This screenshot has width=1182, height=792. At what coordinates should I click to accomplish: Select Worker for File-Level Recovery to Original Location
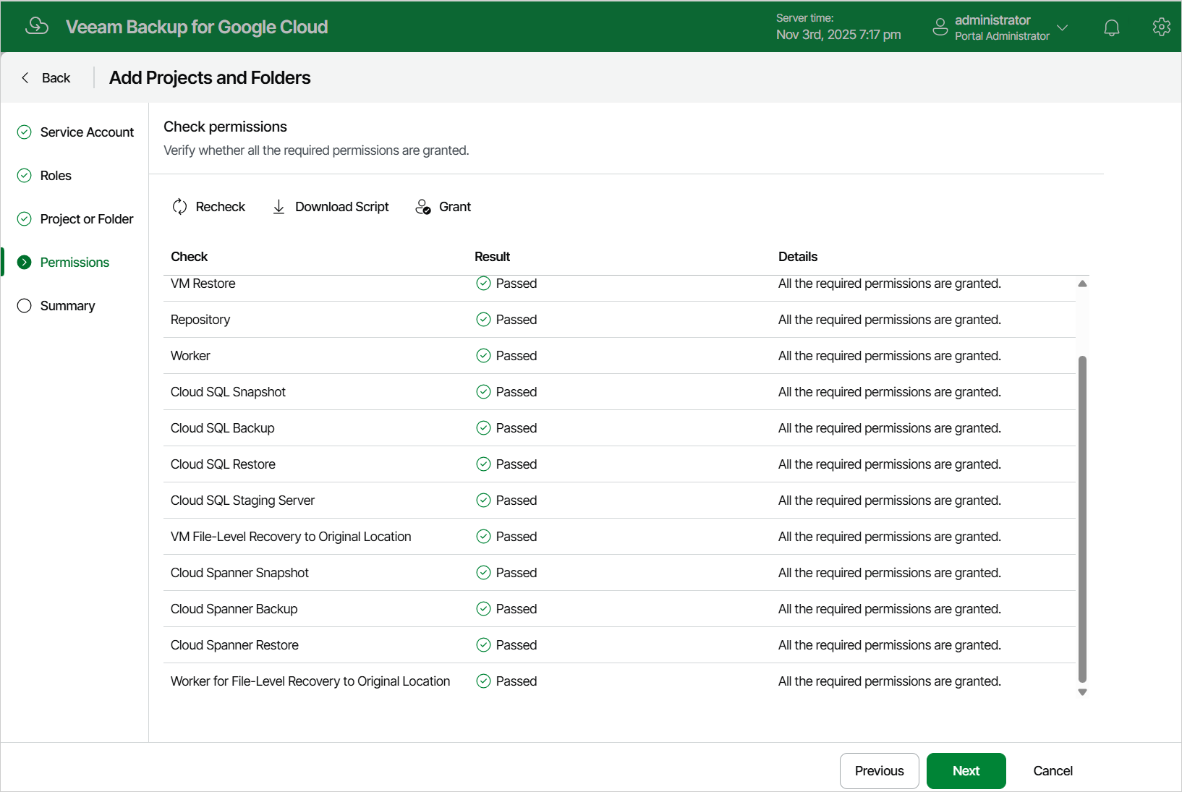click(x=310, y=681)
